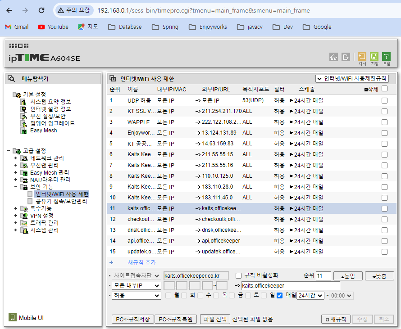Click the 파일 선택 button
Screen dimensions: 401x329
tap(215, 319)
